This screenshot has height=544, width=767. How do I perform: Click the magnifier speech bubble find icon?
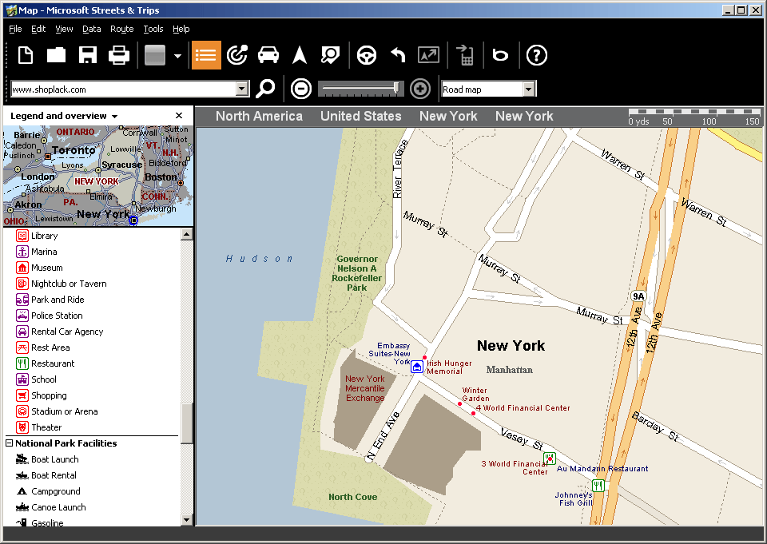coord(330,55)
